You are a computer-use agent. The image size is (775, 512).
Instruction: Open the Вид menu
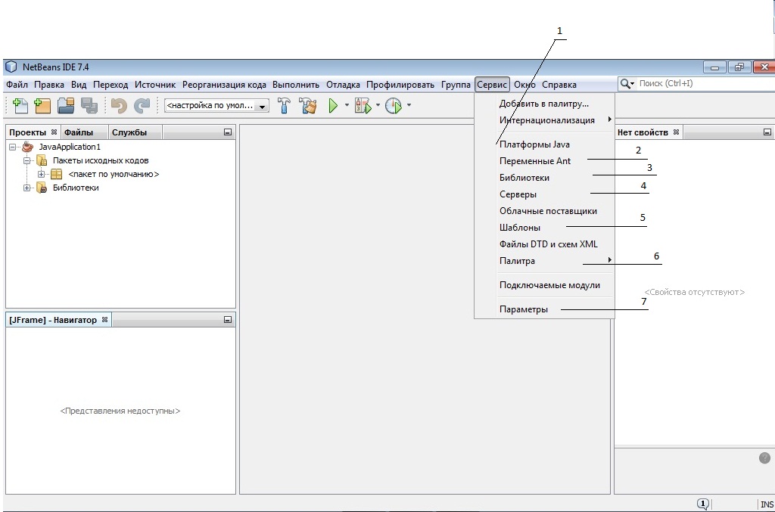79,85
